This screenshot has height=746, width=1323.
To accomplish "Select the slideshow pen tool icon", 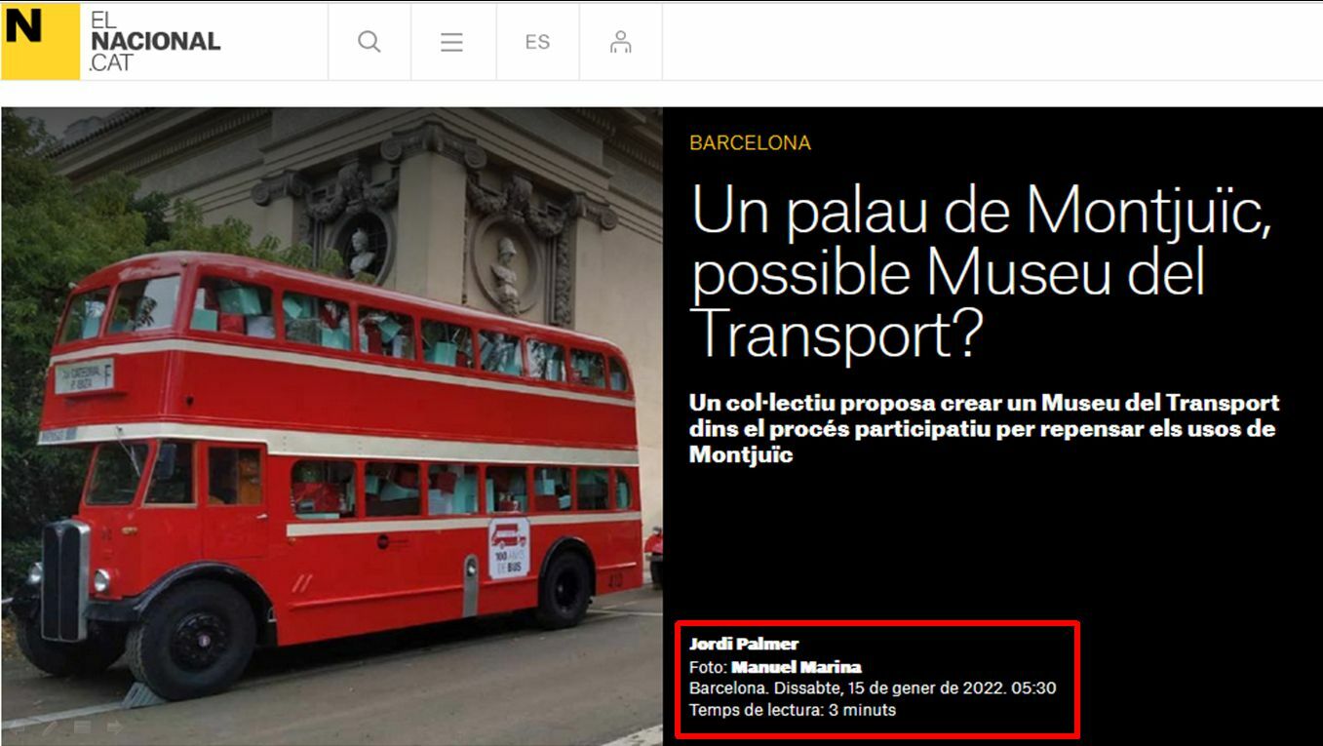I will coord(50,726).
